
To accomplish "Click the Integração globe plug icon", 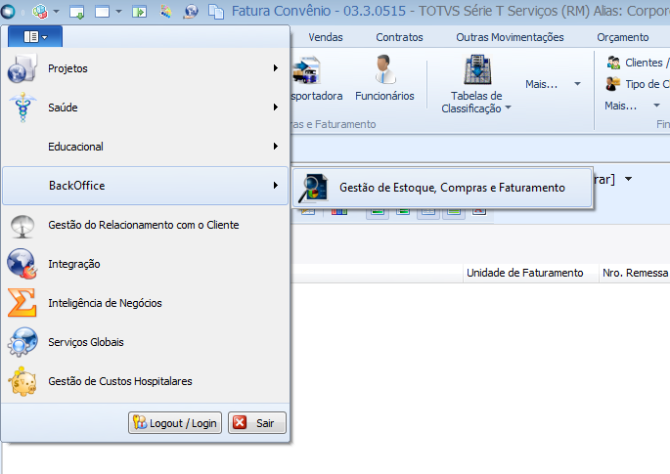I will [22, 264].
